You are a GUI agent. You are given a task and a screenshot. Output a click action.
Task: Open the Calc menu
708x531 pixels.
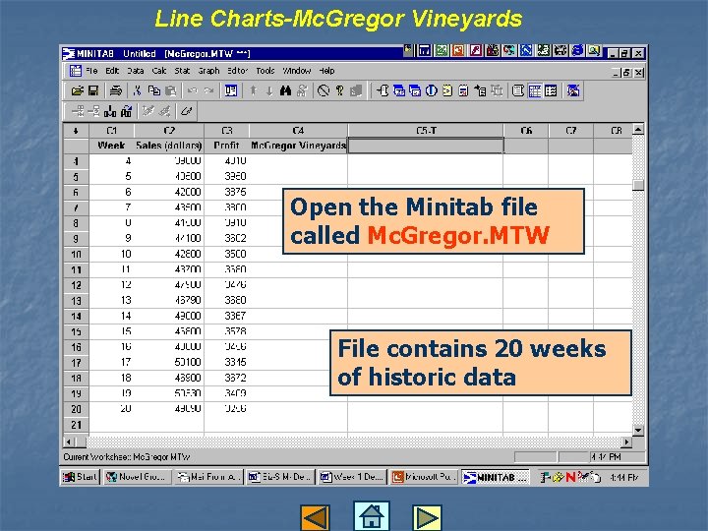coord(159,71)
